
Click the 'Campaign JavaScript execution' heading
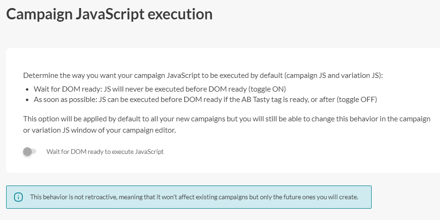pos(109,14)
